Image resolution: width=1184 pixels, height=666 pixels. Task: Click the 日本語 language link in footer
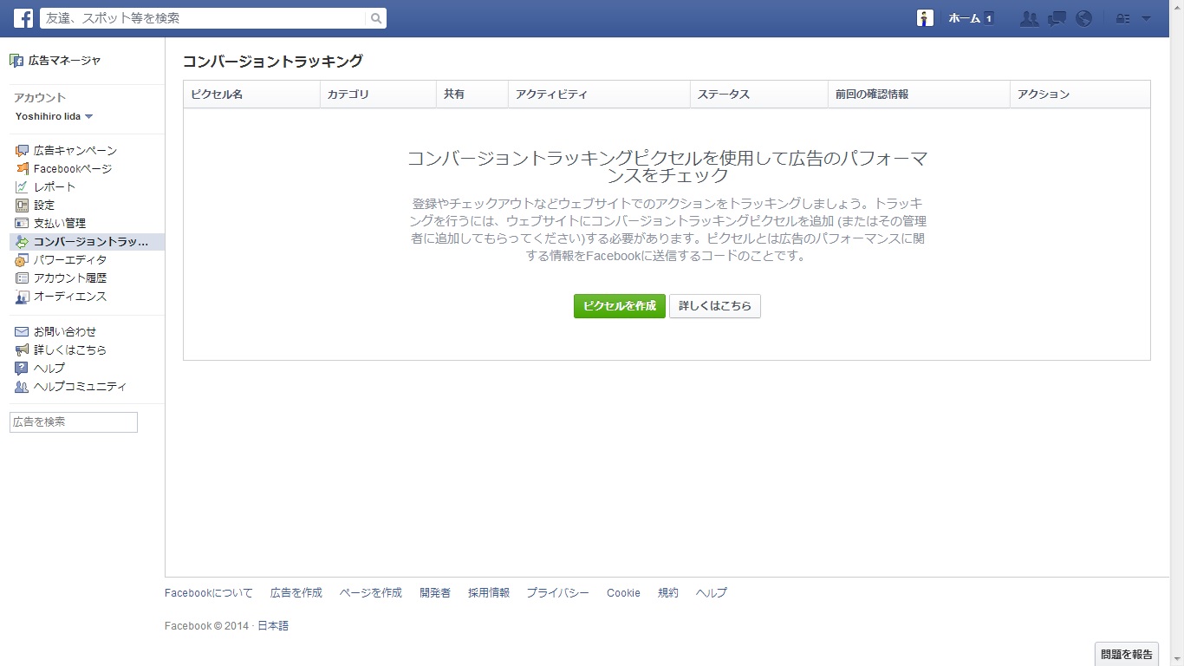[273, 626]
